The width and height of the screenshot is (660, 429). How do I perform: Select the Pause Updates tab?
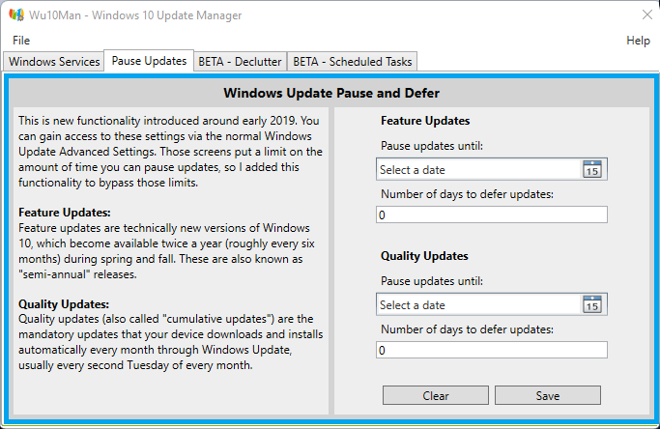click(149, 61)
